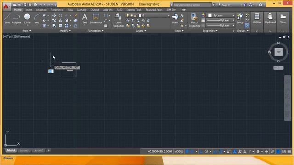This screenshot has width=294, height=165.
Task: Expand the Groups panel
Action: (x=243, y=31)
